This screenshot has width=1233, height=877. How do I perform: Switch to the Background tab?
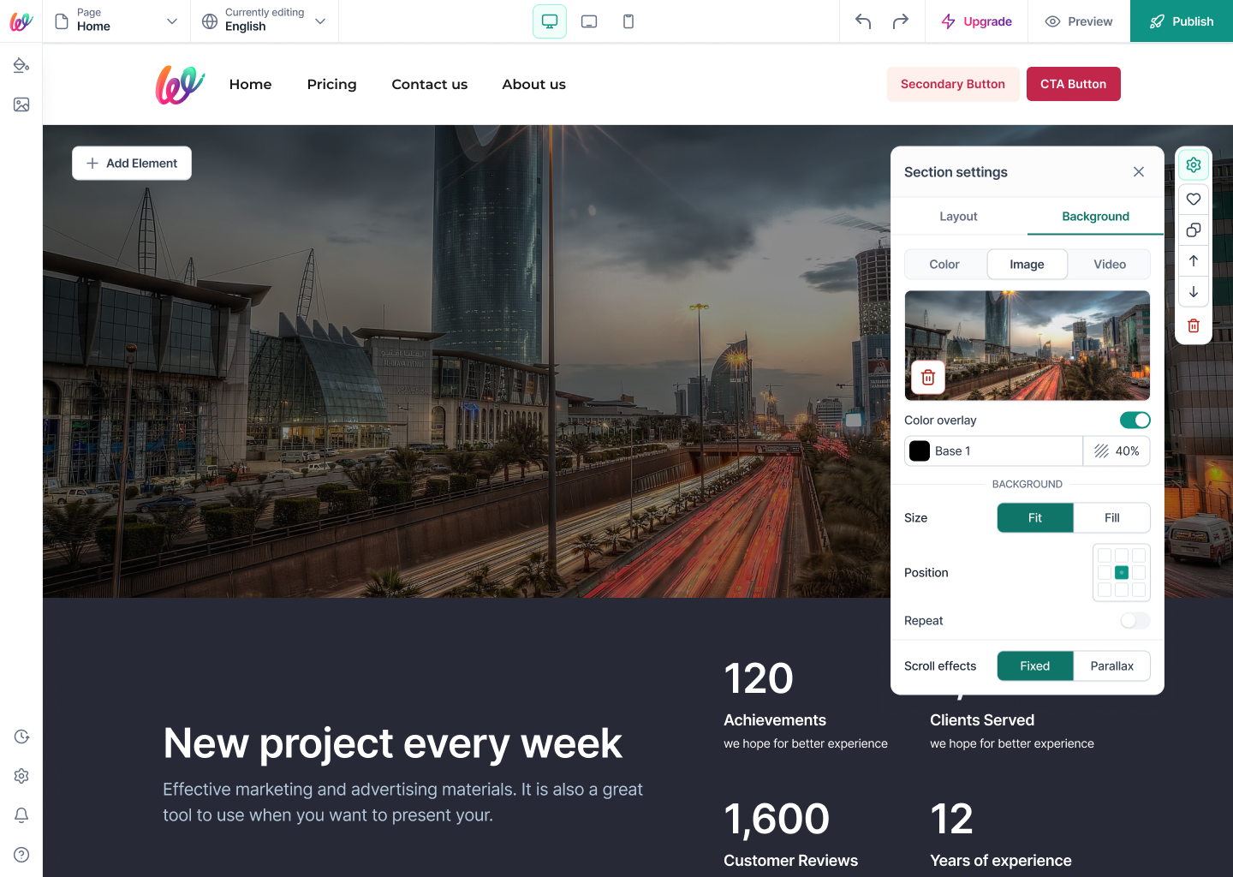(1096, 217)
